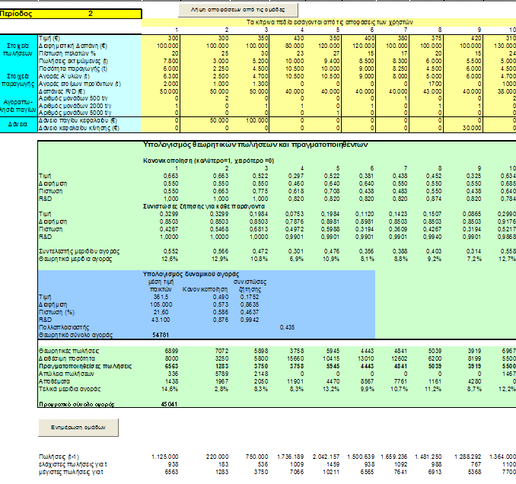The width and height of the screenshot is (516, 484).
Task: Select theoretical total market value 54781
Action: point(161,335)
